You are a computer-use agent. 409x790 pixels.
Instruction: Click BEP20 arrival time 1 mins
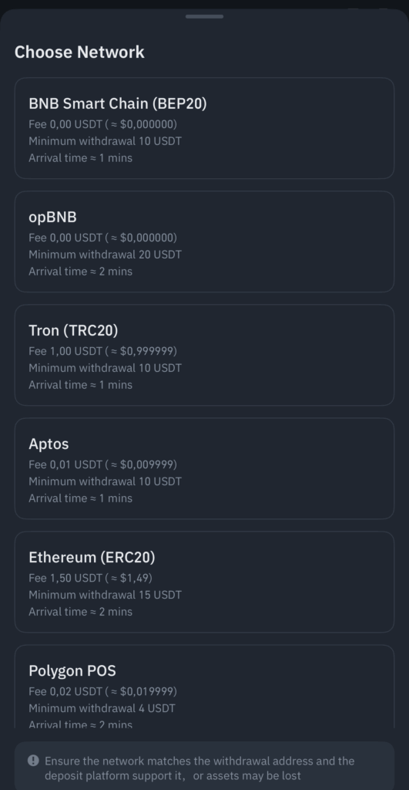click(x=81, y=157)
